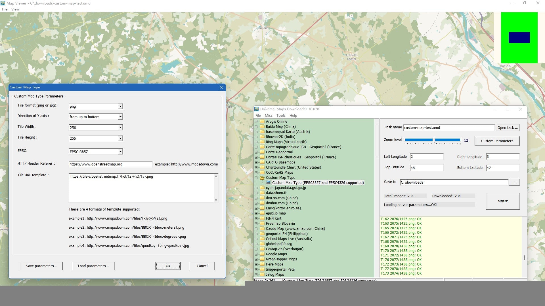The image size is (545, 306).
Task: Open the Tools menu in downloader
Action: coord(281,116)
